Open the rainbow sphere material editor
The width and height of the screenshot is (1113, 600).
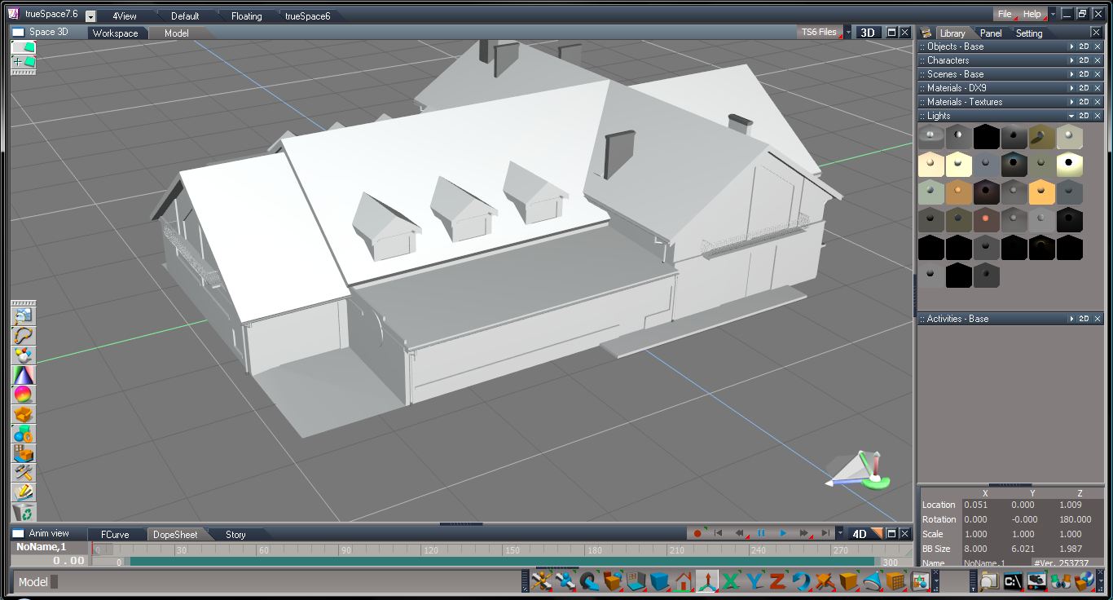[23, 395]
